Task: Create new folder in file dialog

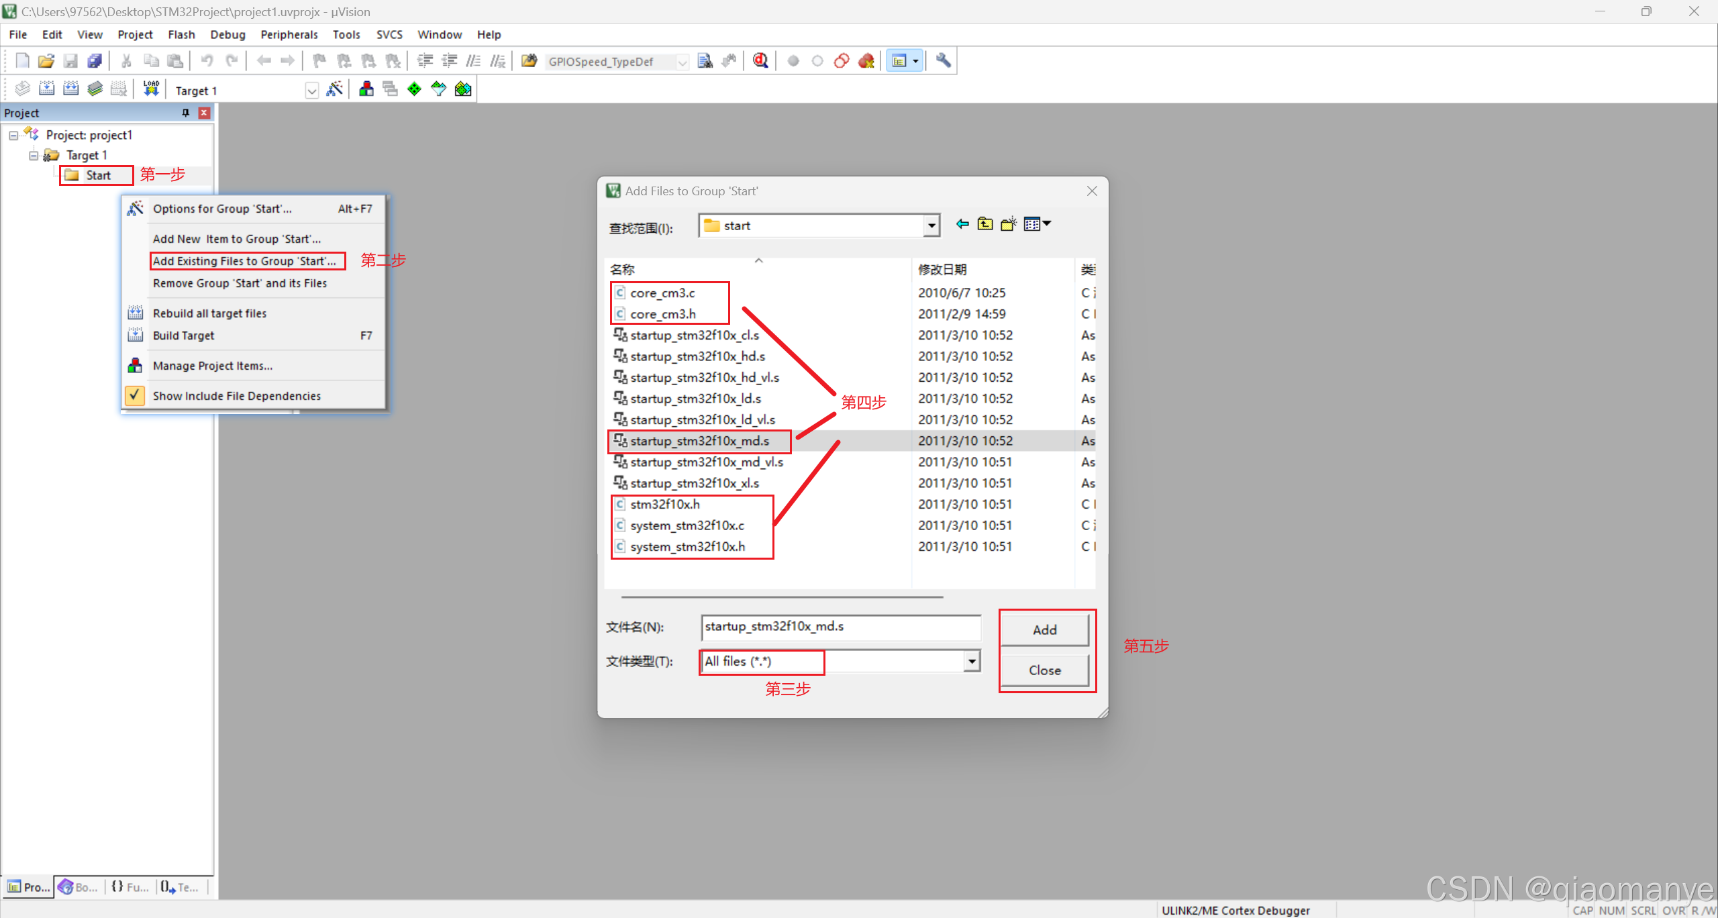Action: 1008,224
